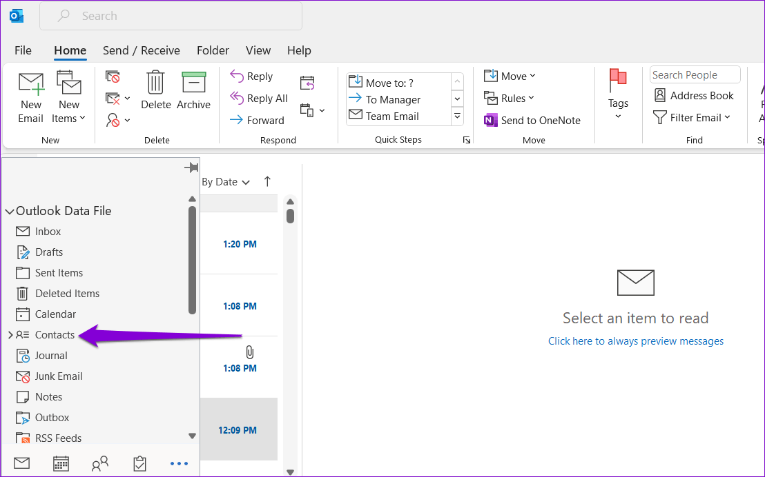The image size is (765, 477).
Task: Select the message received at 12:09 PM
Action: pyautogui.click(x=239, y=429)
